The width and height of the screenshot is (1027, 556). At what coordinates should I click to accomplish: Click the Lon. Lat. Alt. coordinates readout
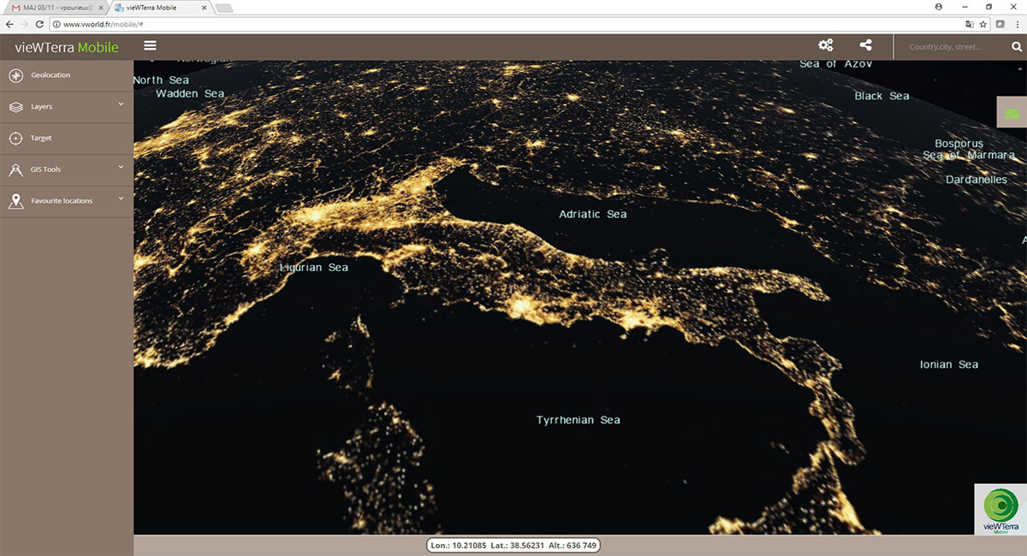[513, 546]
